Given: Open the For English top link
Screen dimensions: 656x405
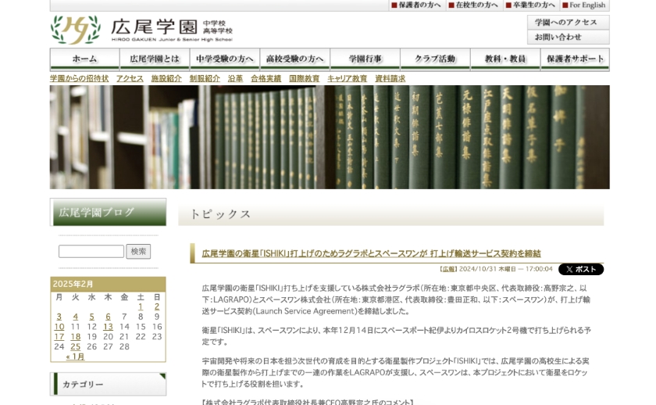Looking at the screenshot, I should click(584, 5).
